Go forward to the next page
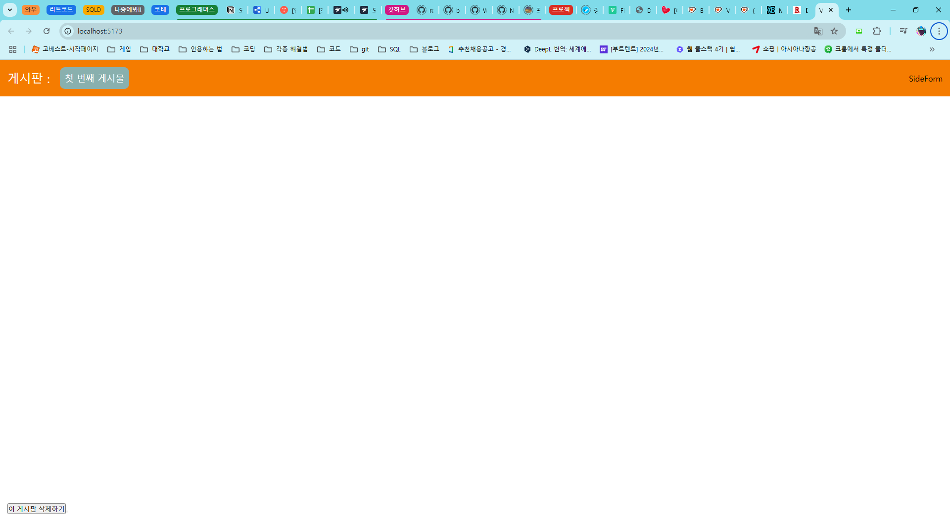Viewport: 950px width, 514px height. tap(29, 31)
